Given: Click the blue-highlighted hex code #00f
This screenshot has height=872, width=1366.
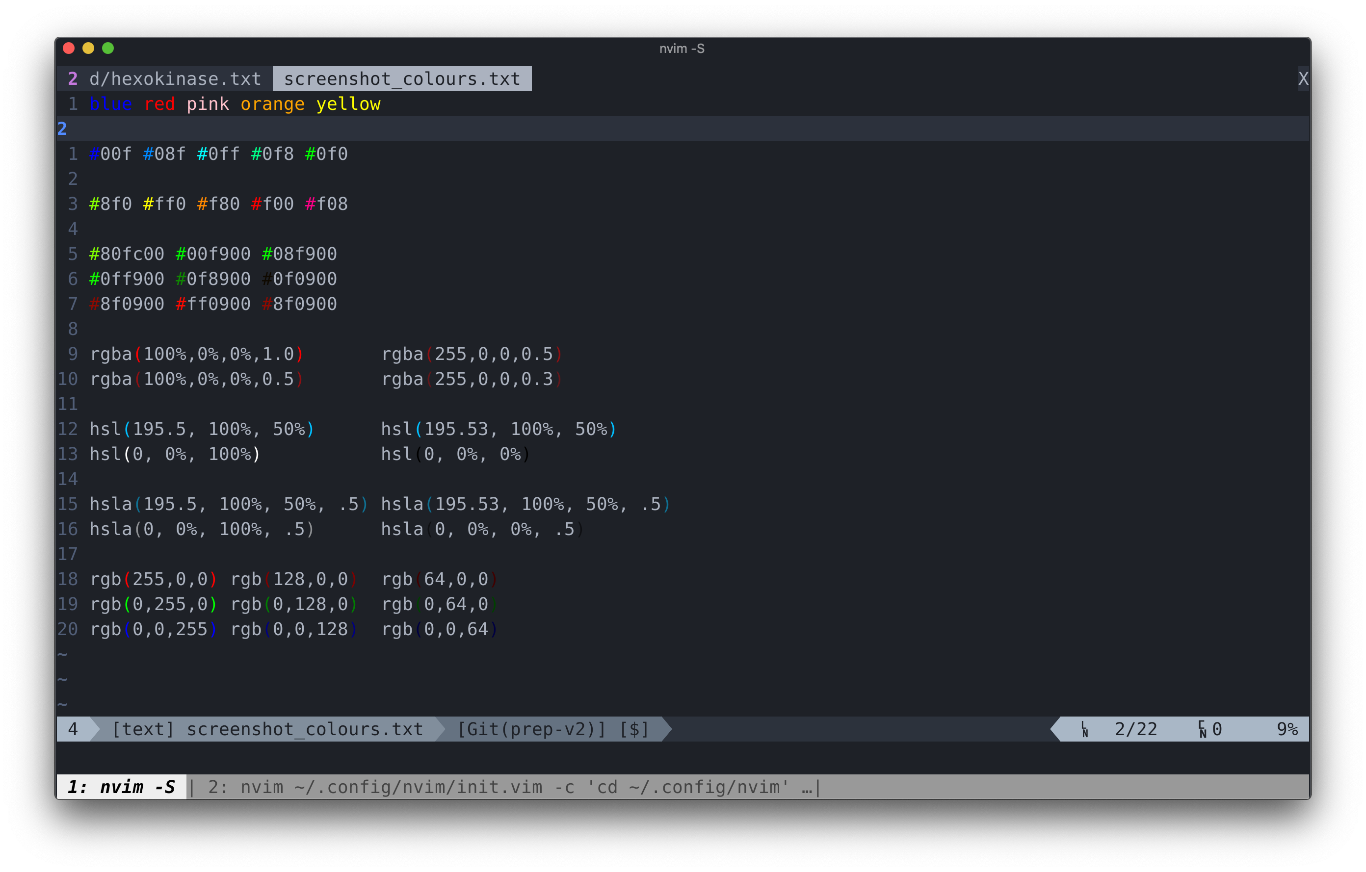Looking at the screenshot, I should pos(111,154).
